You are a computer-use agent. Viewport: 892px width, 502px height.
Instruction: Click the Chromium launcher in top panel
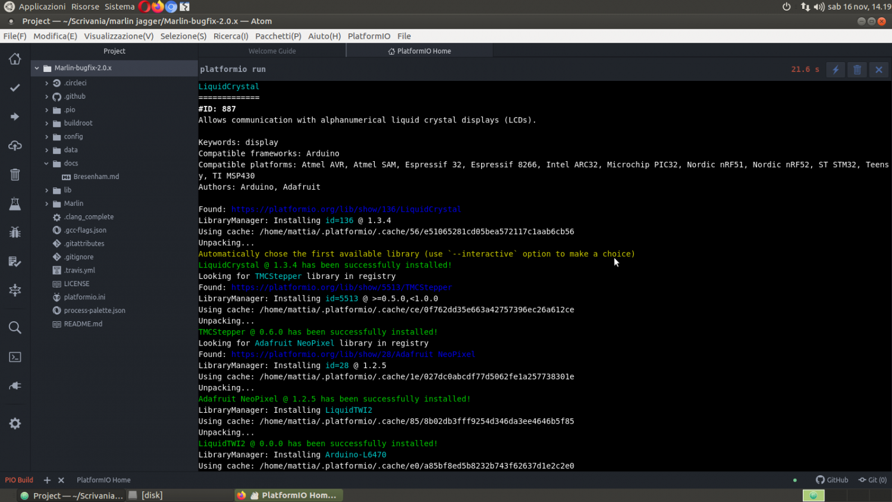click(x=171, y=7)
